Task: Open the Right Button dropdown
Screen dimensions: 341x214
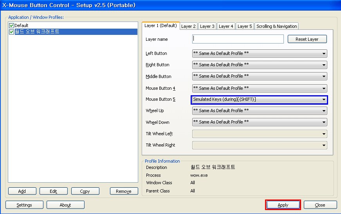Action: coord(260,65)
